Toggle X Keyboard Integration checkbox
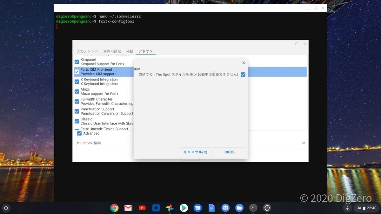Image resolution: width=381 pixels, height=214 pixels. (x=77, y=81)
